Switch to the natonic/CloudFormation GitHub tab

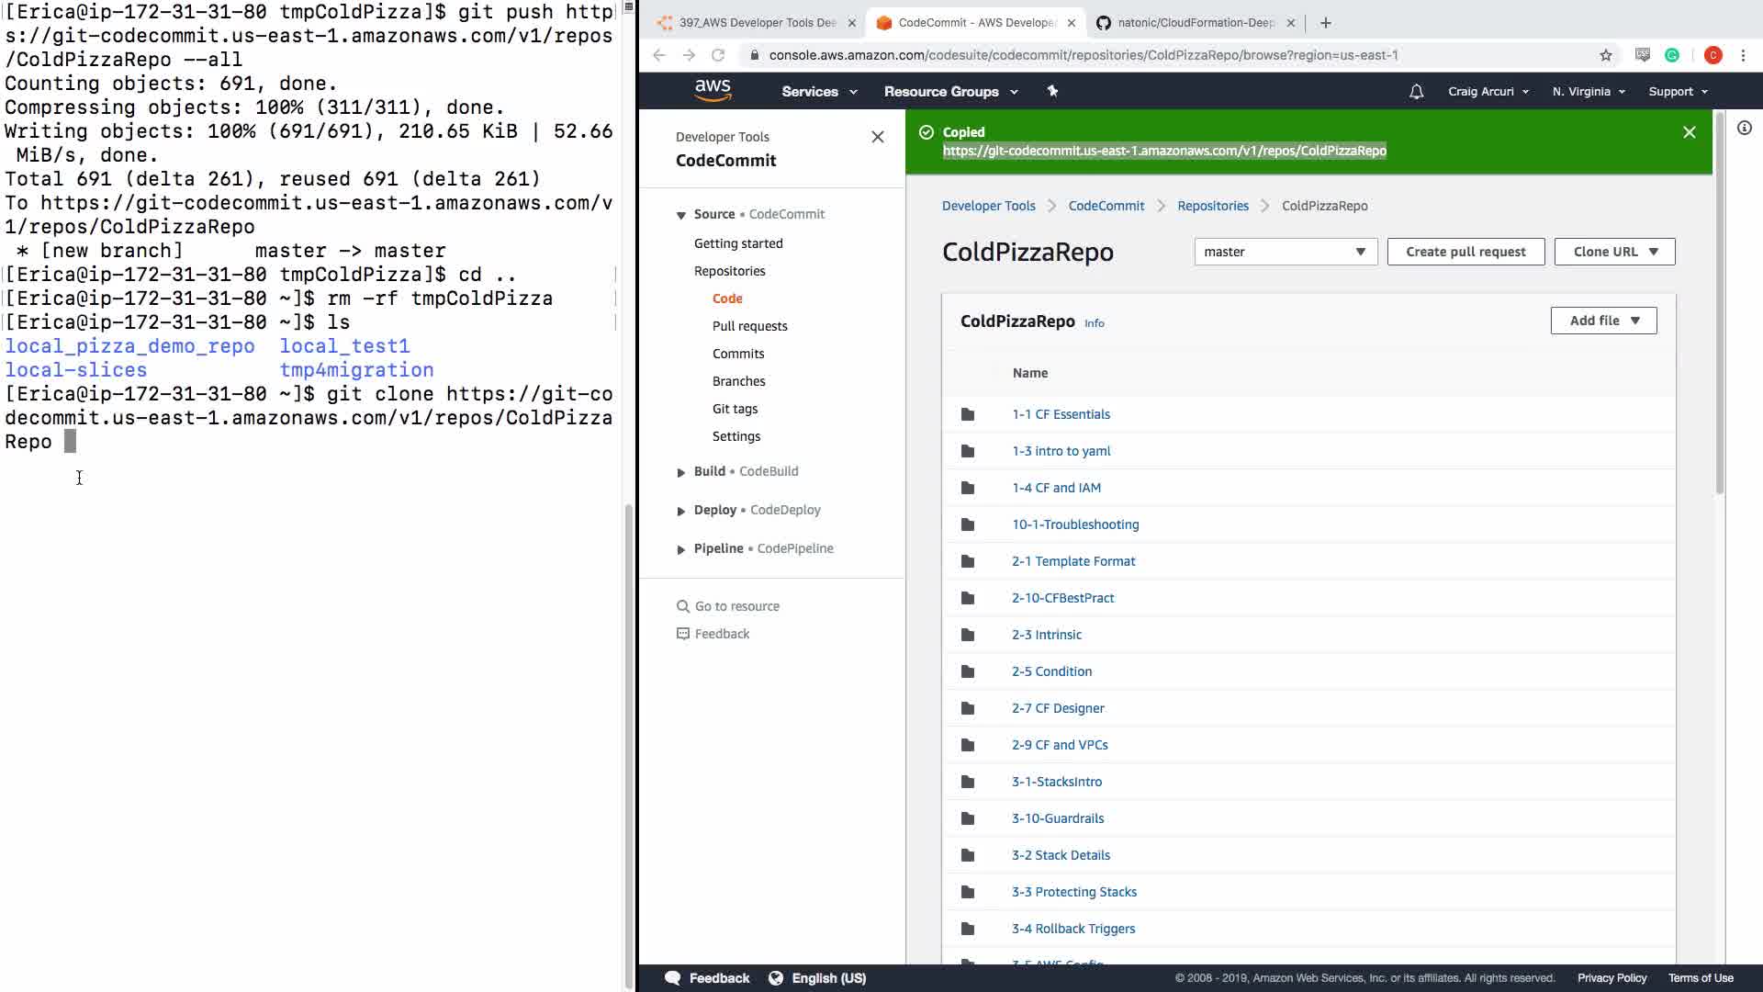click(1194, 23)
